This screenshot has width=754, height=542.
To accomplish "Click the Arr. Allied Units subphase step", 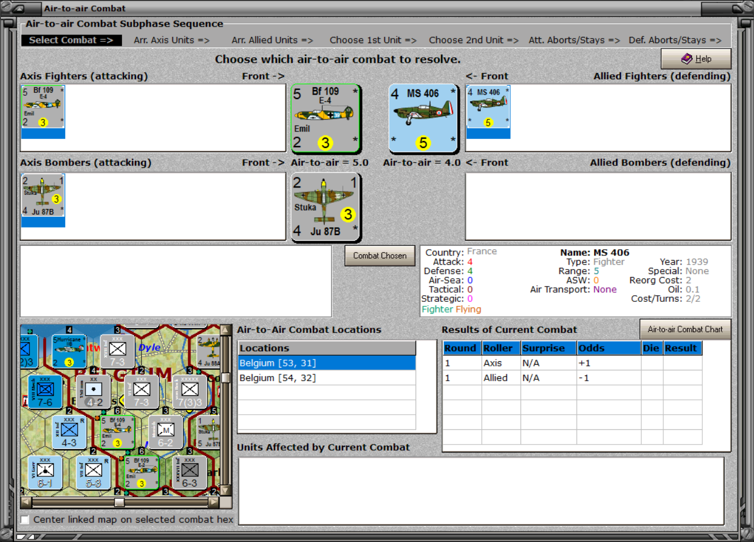I will (272, 40).
